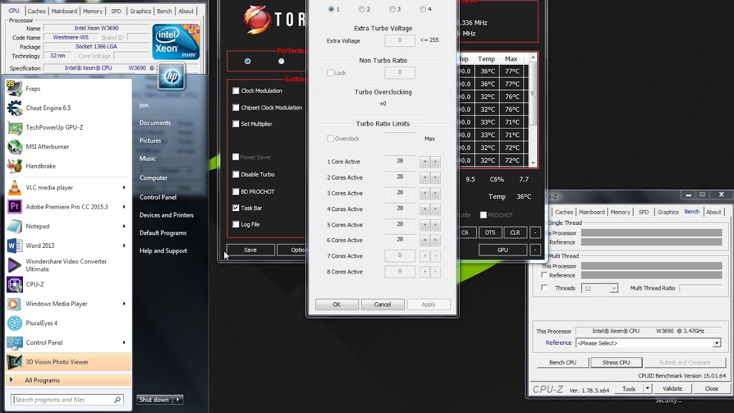Click Bench CPU button
Screen dimensions: 734x413
(563, 363)
